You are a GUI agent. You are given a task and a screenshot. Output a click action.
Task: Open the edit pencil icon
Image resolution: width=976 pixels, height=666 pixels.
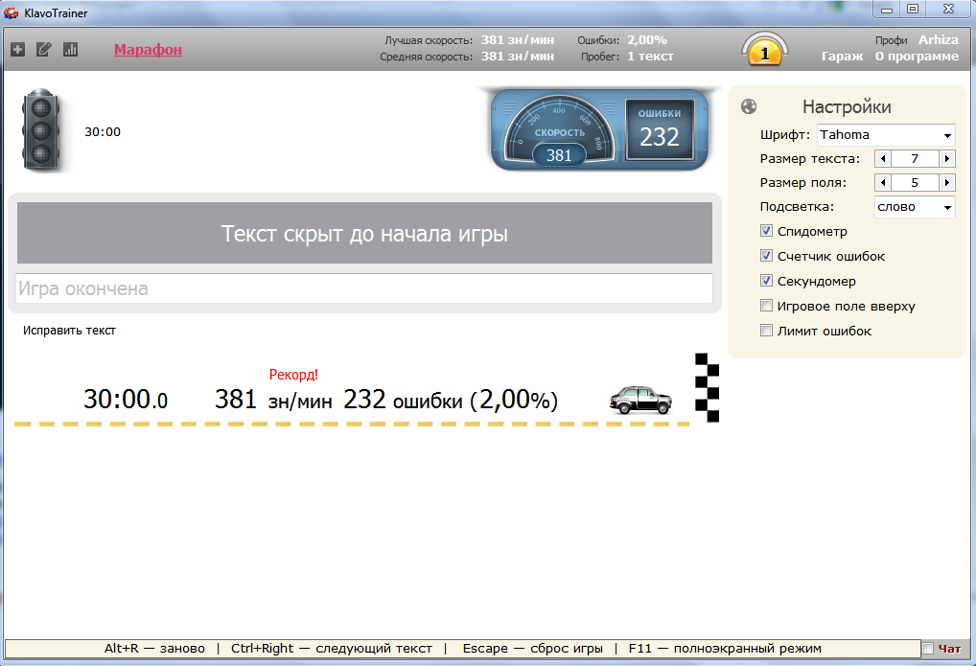[43, 49]
